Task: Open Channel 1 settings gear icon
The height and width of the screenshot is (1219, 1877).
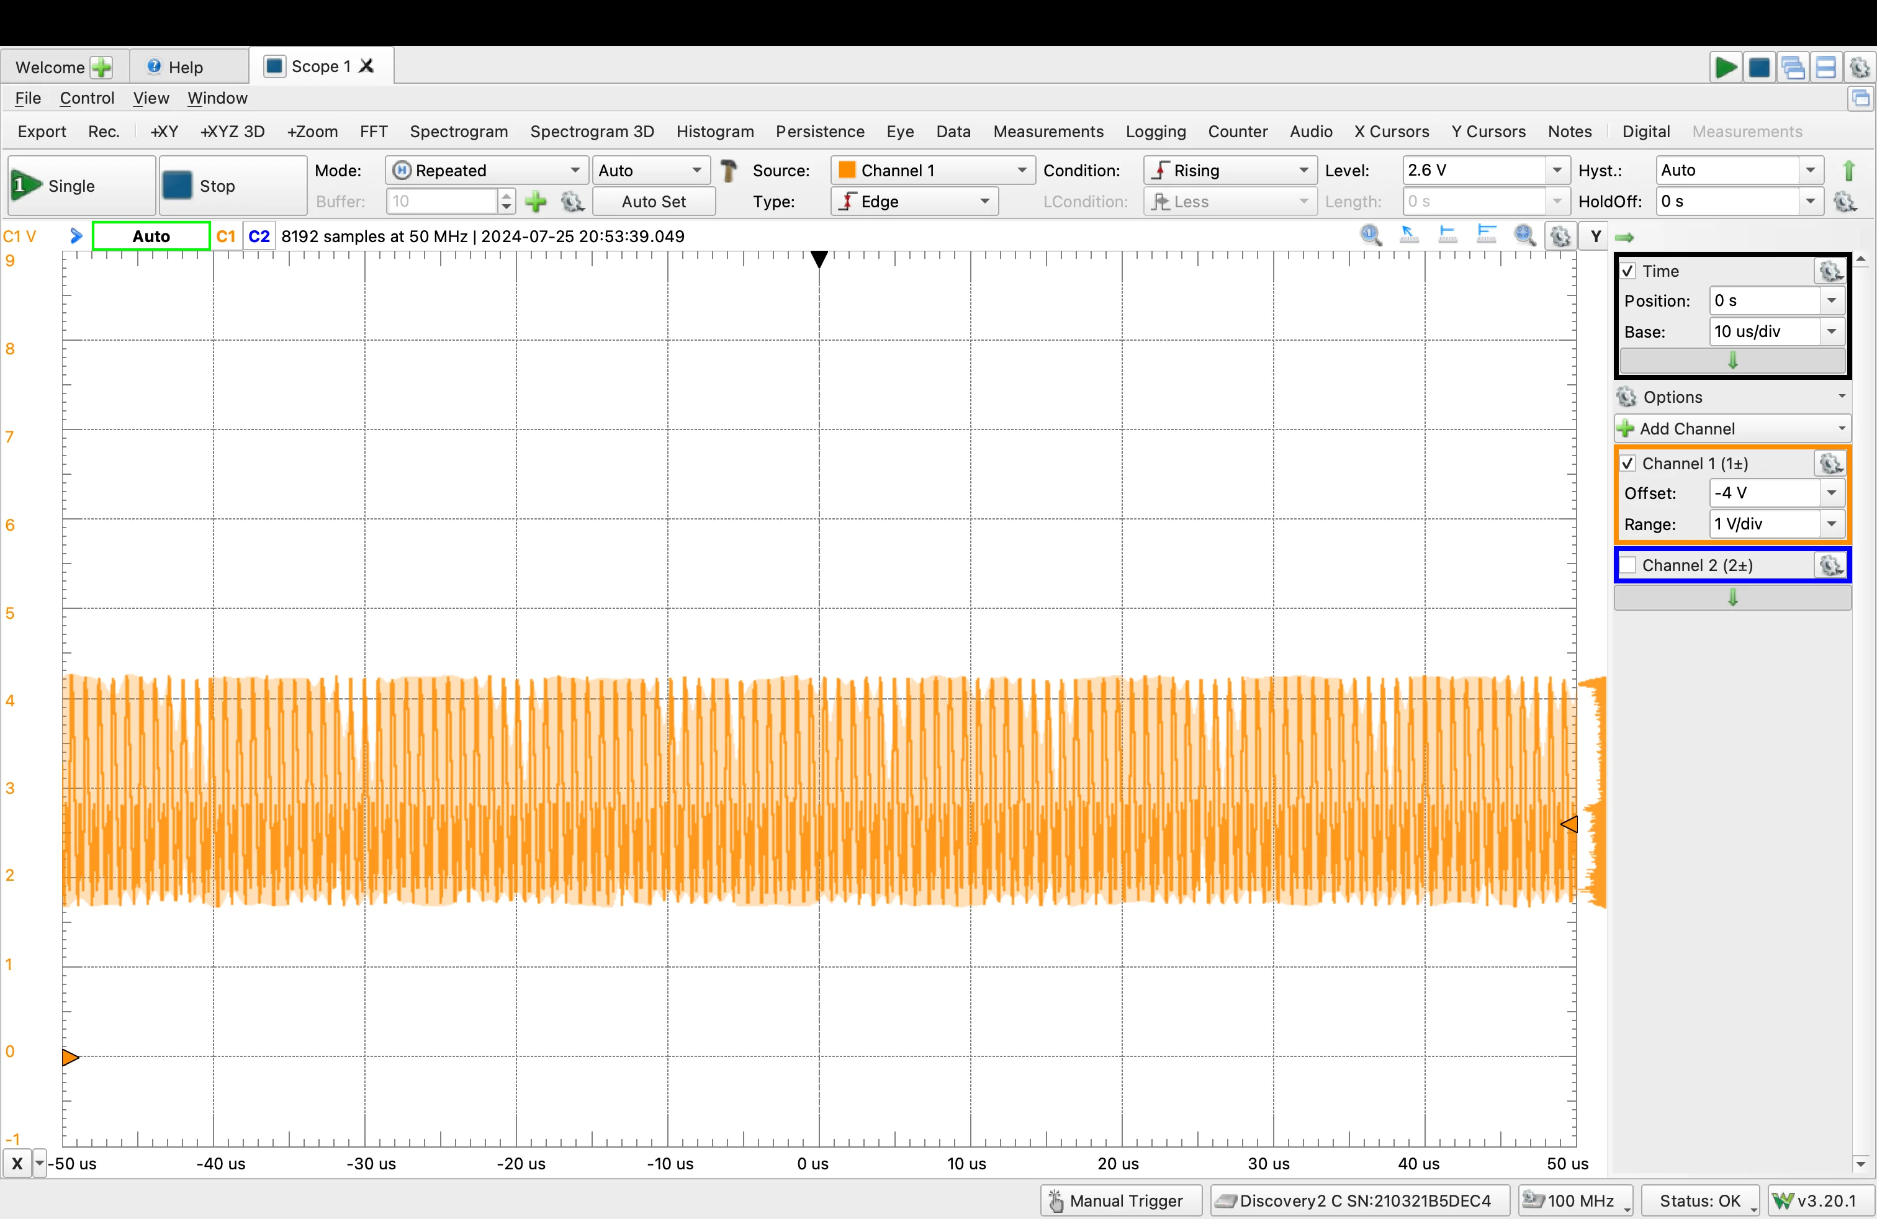Action: [1830, 464]
